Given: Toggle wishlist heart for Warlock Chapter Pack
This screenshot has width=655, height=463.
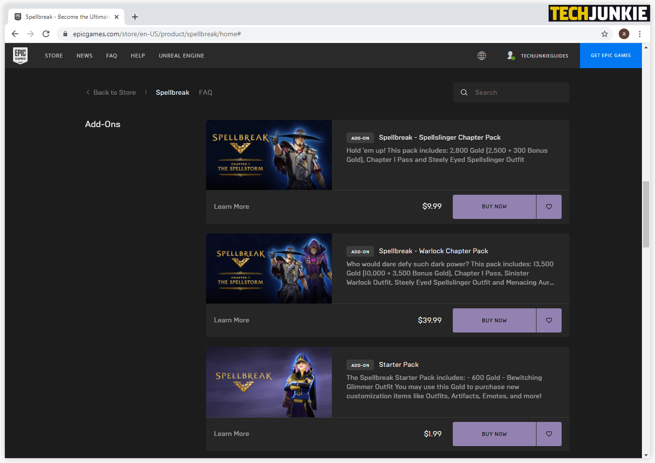Looking at the screenshot, I should click(549, 320).
